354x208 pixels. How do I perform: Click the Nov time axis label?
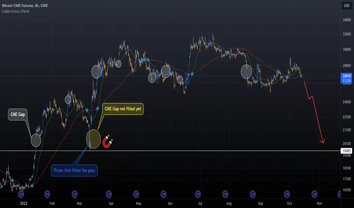[319, 203]
